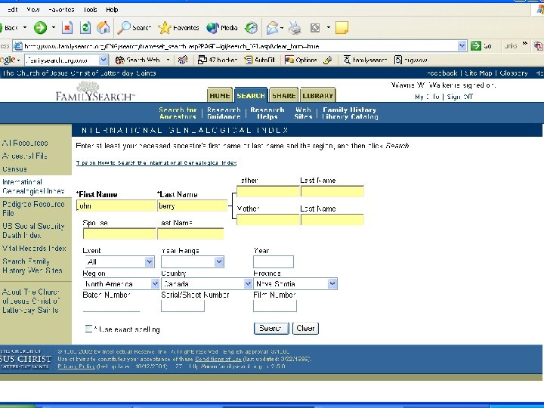
Task: Open the Back button history dropdown arrow
Action: click(x=25, y=27)
